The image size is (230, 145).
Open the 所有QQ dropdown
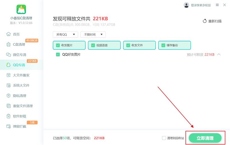66,35
